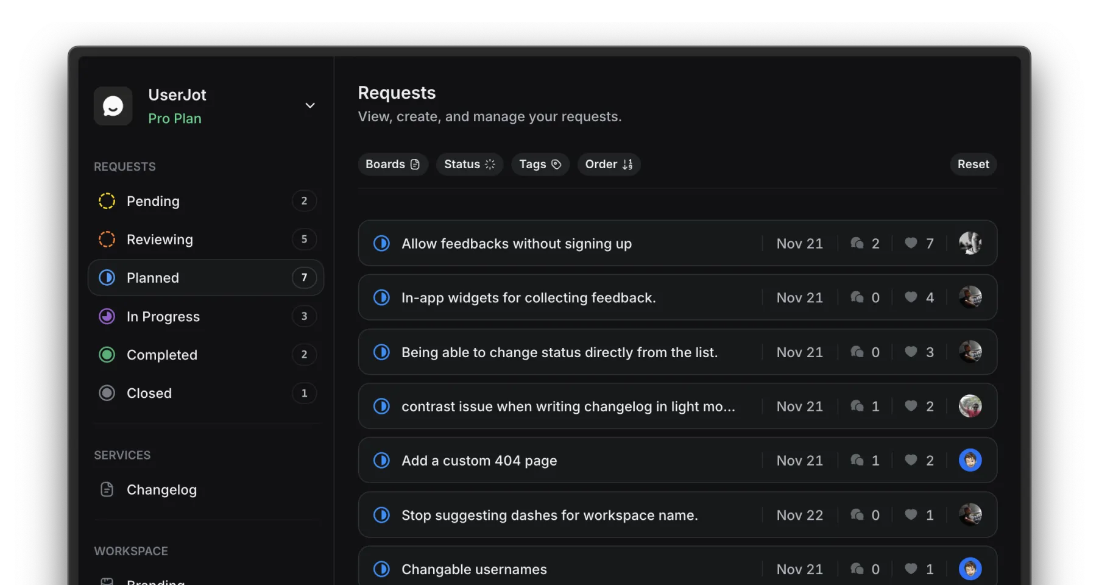Select Planned in the sidebar

[x=206, y=278]
